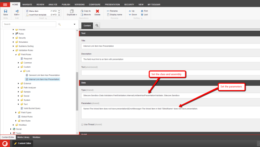The height and width of the screenshot is (147, 260).
Task: Move item to Last position
Action: coord(144,15)
